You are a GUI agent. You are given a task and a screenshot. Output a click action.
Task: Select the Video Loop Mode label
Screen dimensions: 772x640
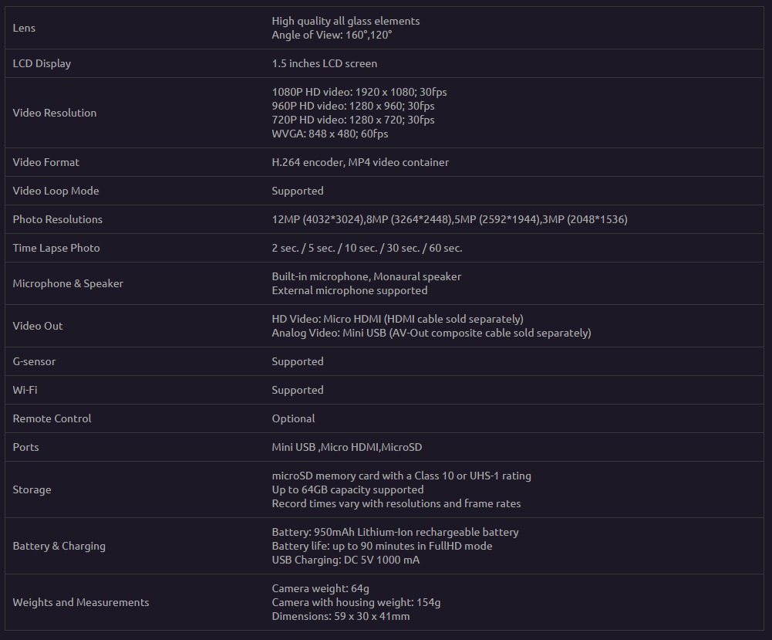click(x=56, y=191)
